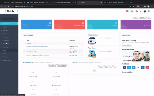The width and height of the screenshot is (154, 96).
Task: Open options menu for follow up with virgin task
Action: [81, 51]
